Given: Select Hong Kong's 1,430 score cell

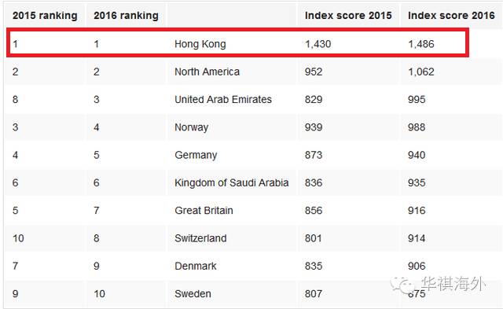Looking at the screenshot, I should click(318, 44).
